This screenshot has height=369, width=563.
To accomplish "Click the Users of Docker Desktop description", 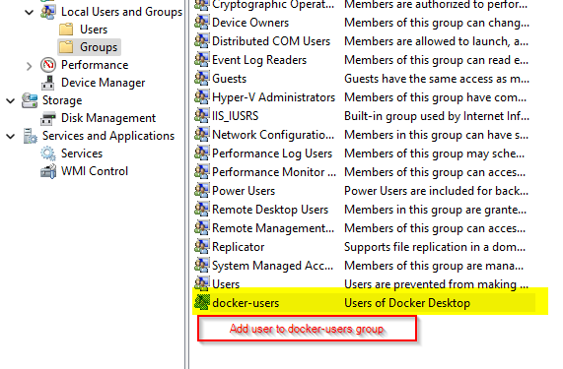I will pyautogui.click(x=407, y=303).
